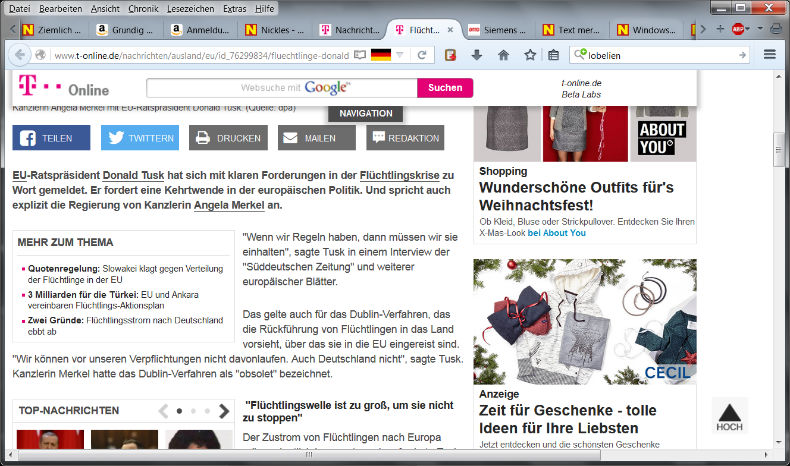Click the printer icon in tab bar
Screen dimensions: 790x466
pos(776,29)
